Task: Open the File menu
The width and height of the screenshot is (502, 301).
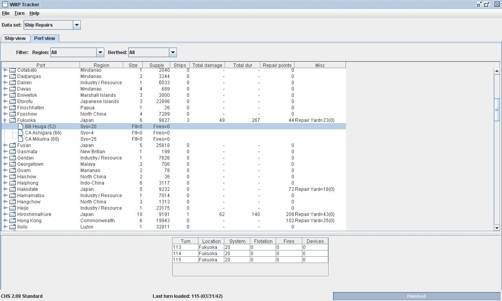Action: [6, 13]
